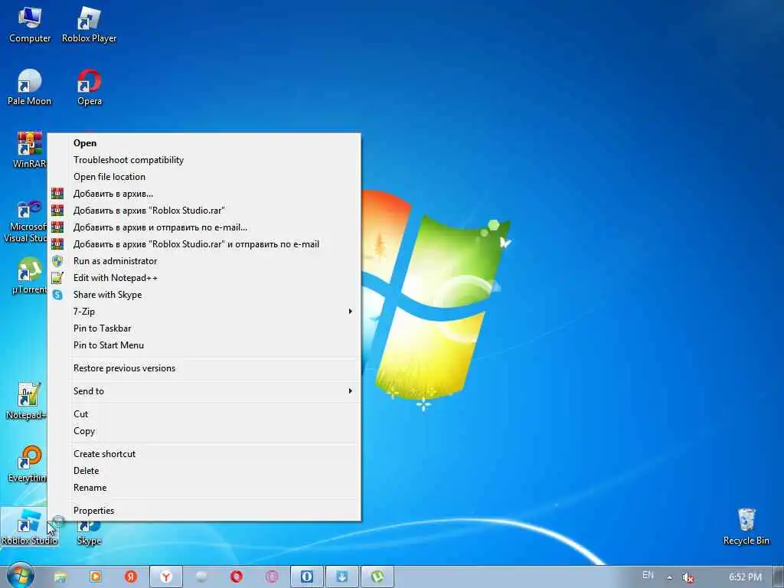The height and width of the screenshot is (588, 784).
Task: Select the Pale Moon desktop shortcut
Action: coord(30,87)
